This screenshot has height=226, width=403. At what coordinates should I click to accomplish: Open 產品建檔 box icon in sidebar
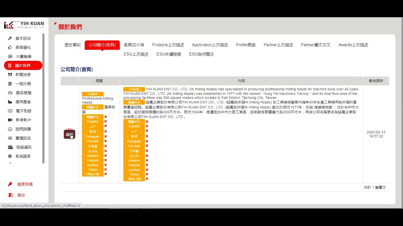point(10,93)
